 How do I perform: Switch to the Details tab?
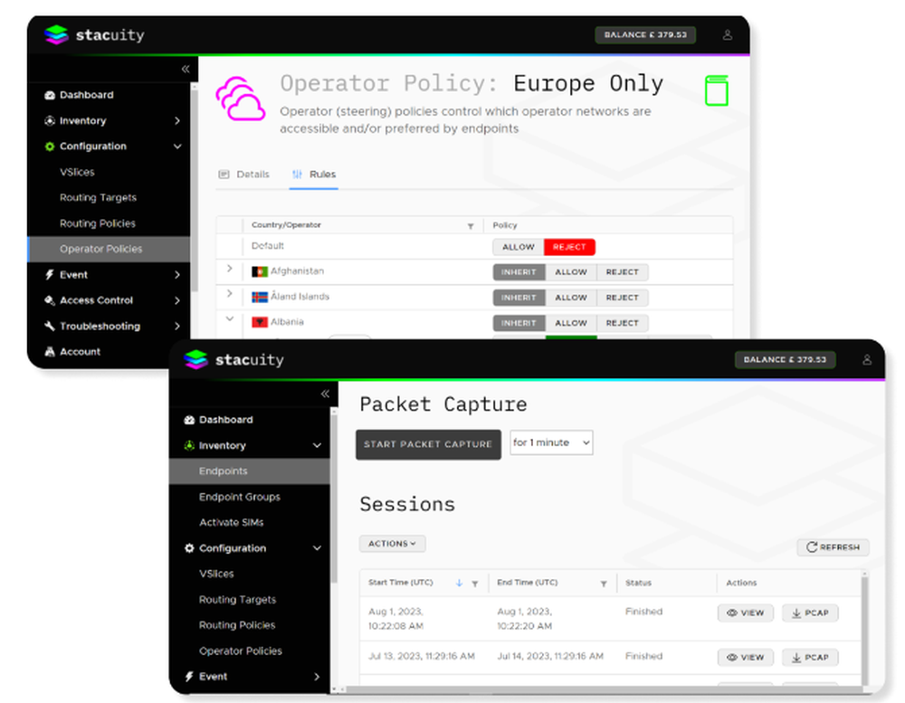coord(244,175)
